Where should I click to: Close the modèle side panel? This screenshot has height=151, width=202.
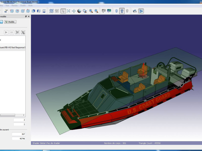[29, 16]
